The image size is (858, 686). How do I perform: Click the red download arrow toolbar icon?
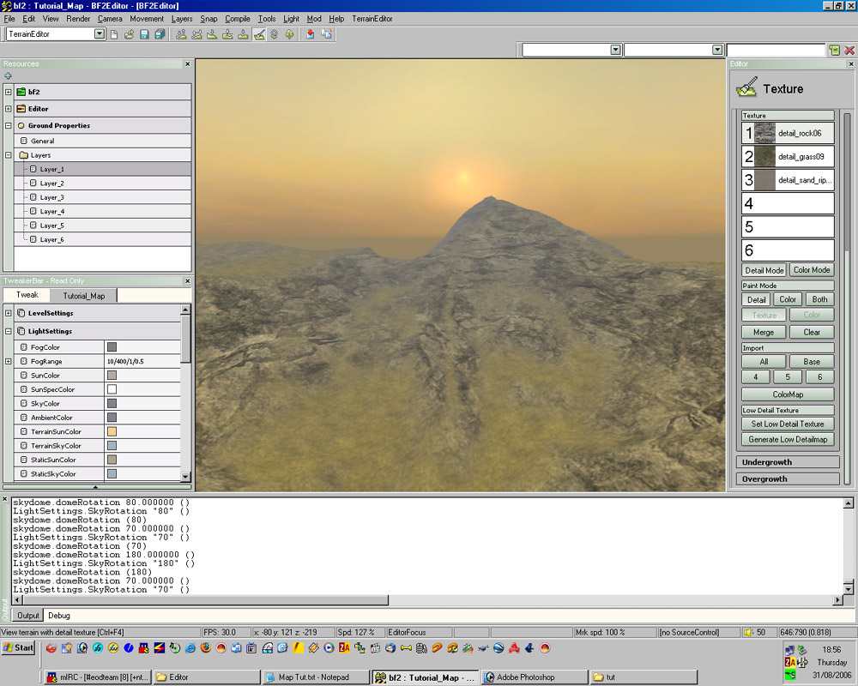point(311,34)
